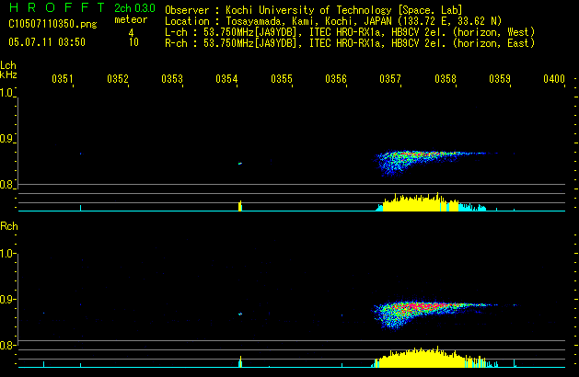The width and height of the screenshot is (579, 377).
Task: Select the timestamp '05.07.11 03:50'
Action: tap(47, 42)
